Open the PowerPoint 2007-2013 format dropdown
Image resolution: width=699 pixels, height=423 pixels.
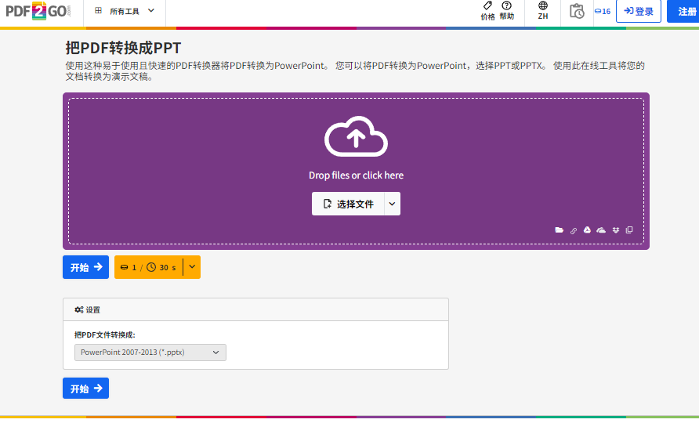150,352
